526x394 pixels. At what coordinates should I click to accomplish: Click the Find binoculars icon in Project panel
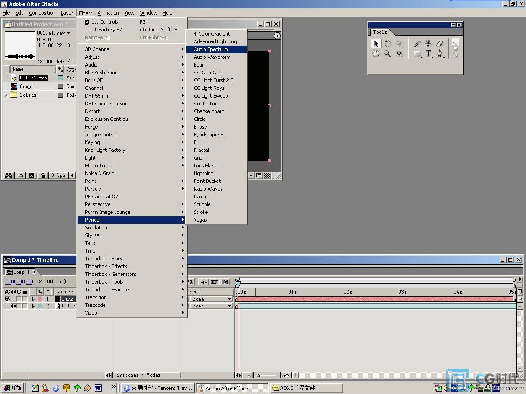click(x=8, y=175)
